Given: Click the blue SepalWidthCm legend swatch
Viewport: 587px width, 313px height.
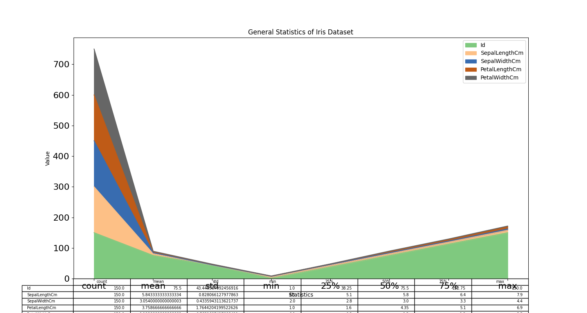Looking at the screenshot, I should click(x=471, y=61).
